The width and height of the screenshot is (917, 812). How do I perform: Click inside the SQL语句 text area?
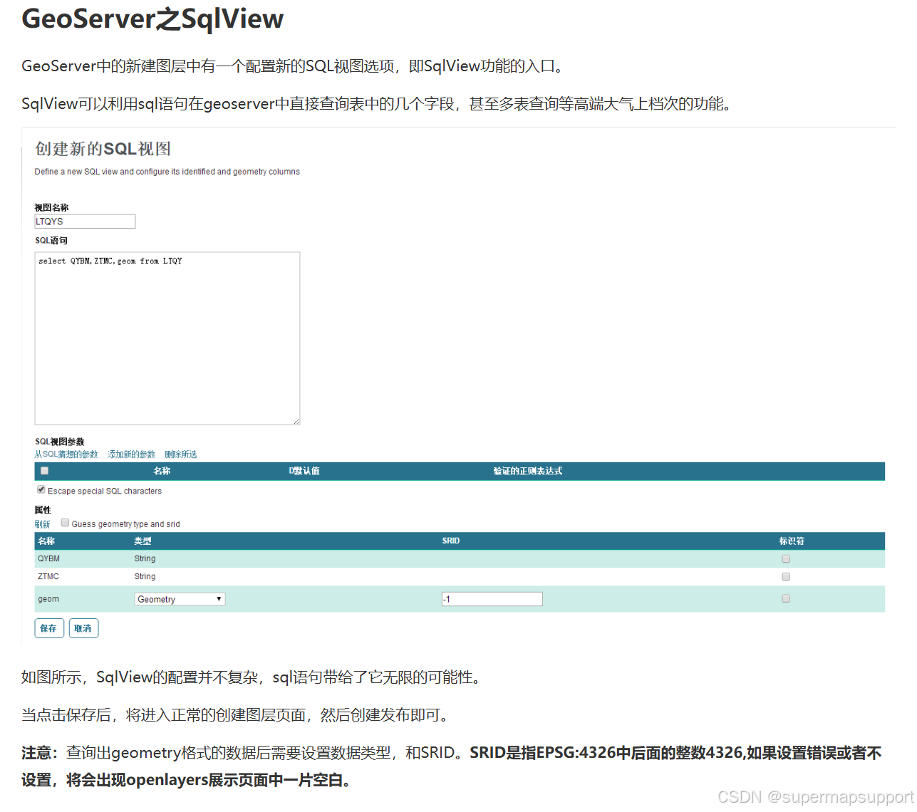point(167,338)
